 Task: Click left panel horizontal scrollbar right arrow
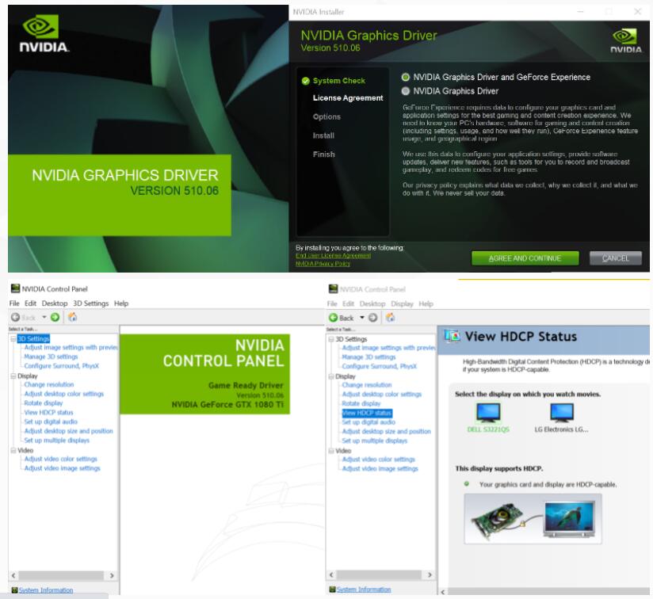111,574
